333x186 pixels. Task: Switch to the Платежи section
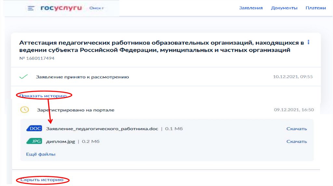pos(315,8)
